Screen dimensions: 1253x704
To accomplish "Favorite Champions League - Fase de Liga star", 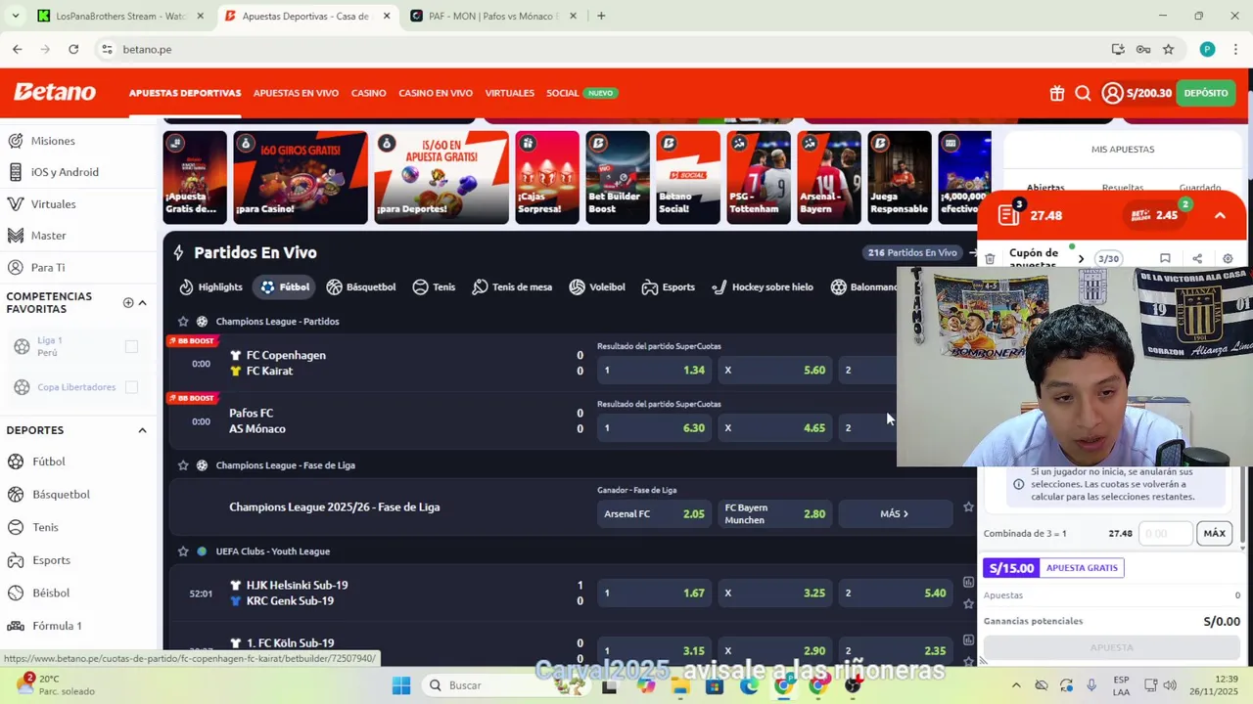I will (x=183, y=465).
